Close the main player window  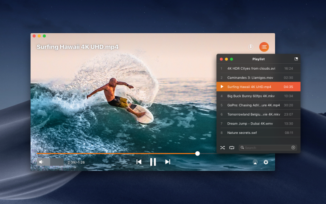coord(34,36)
